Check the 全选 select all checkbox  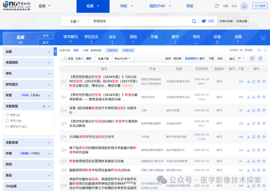[65, 59]
